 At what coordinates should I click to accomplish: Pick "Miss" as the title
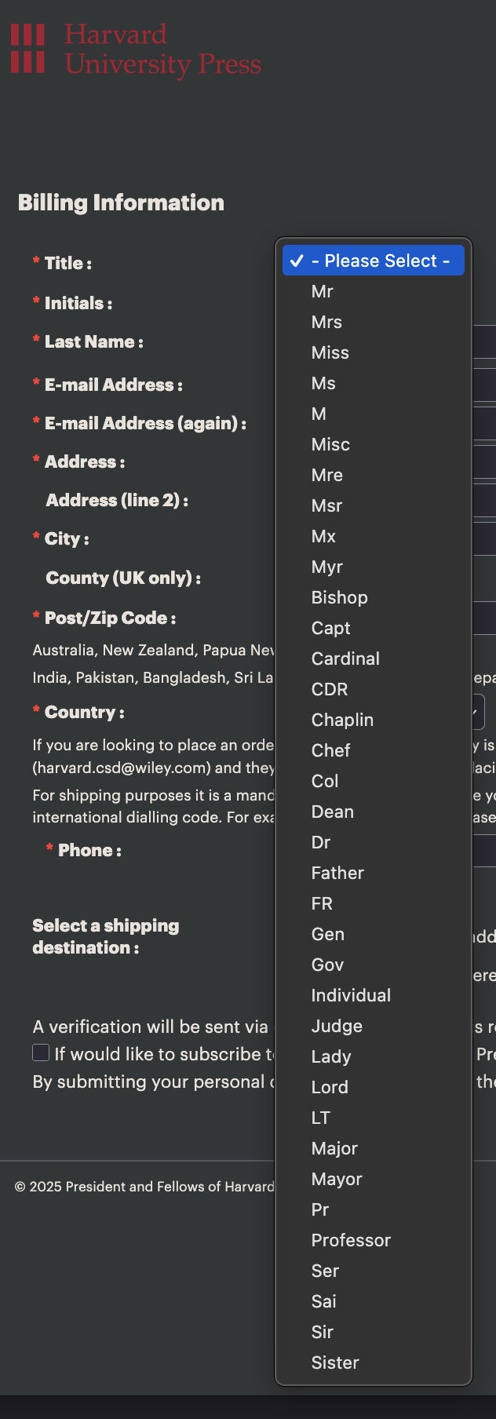pos(330,352)
